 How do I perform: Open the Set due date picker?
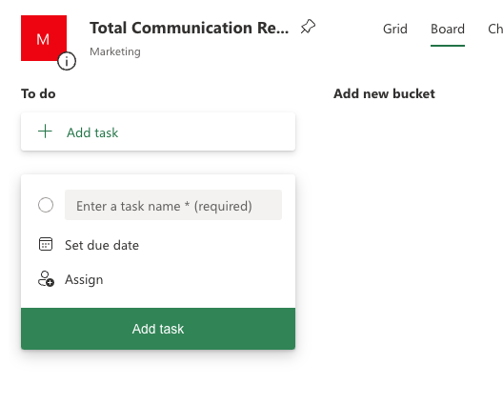coord(102,245)
